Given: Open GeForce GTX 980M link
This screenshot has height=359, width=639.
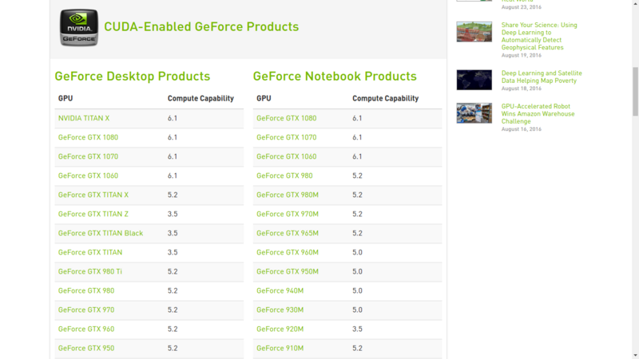Looking at the screenshot, I should click(x=288, y=195).
